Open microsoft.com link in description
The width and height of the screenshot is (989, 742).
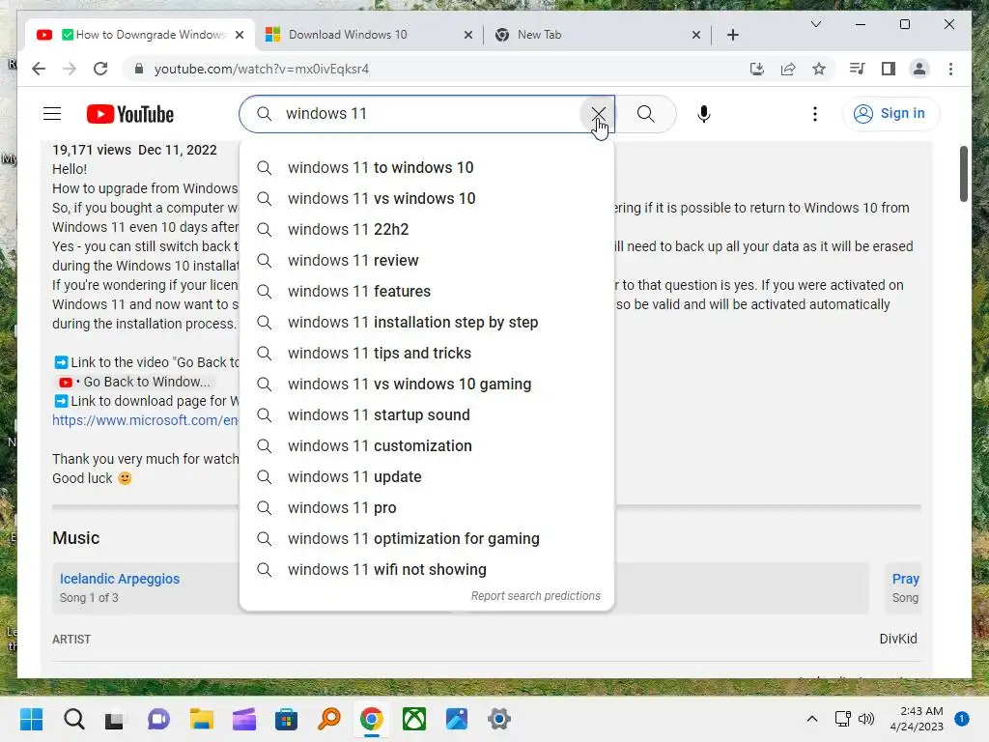(x=145, y=420)
